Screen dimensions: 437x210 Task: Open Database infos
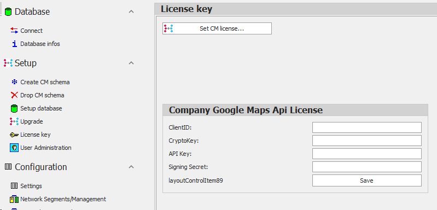click(x=40, y=44)
